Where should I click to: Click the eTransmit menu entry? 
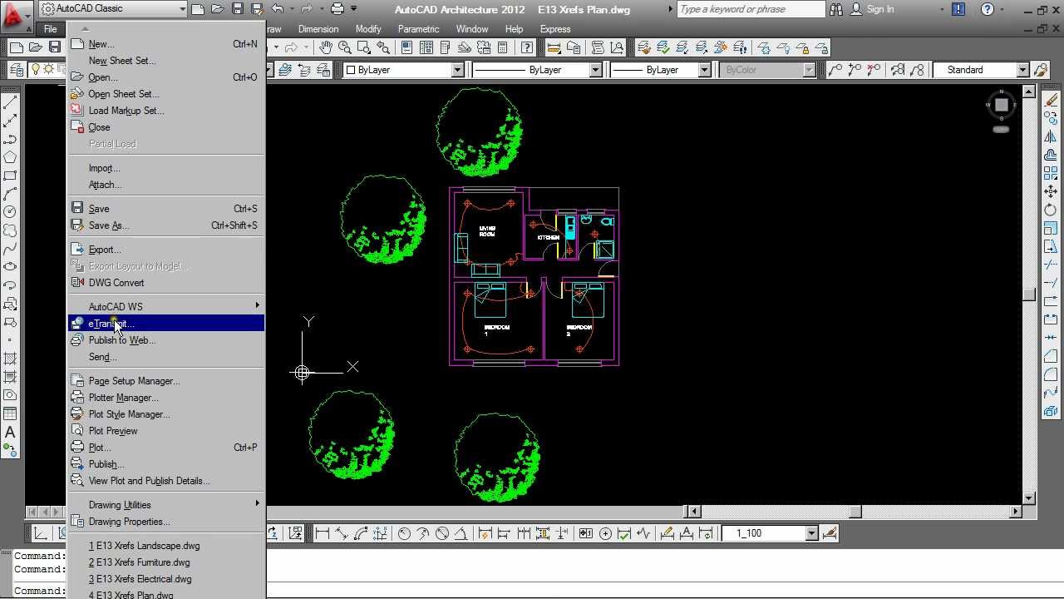click(166, 324)
